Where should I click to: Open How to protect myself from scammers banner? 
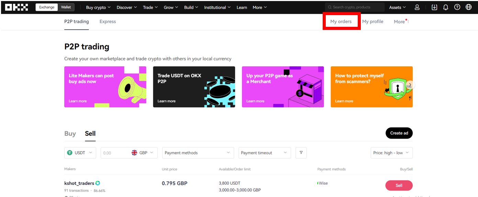click(371, 87)
